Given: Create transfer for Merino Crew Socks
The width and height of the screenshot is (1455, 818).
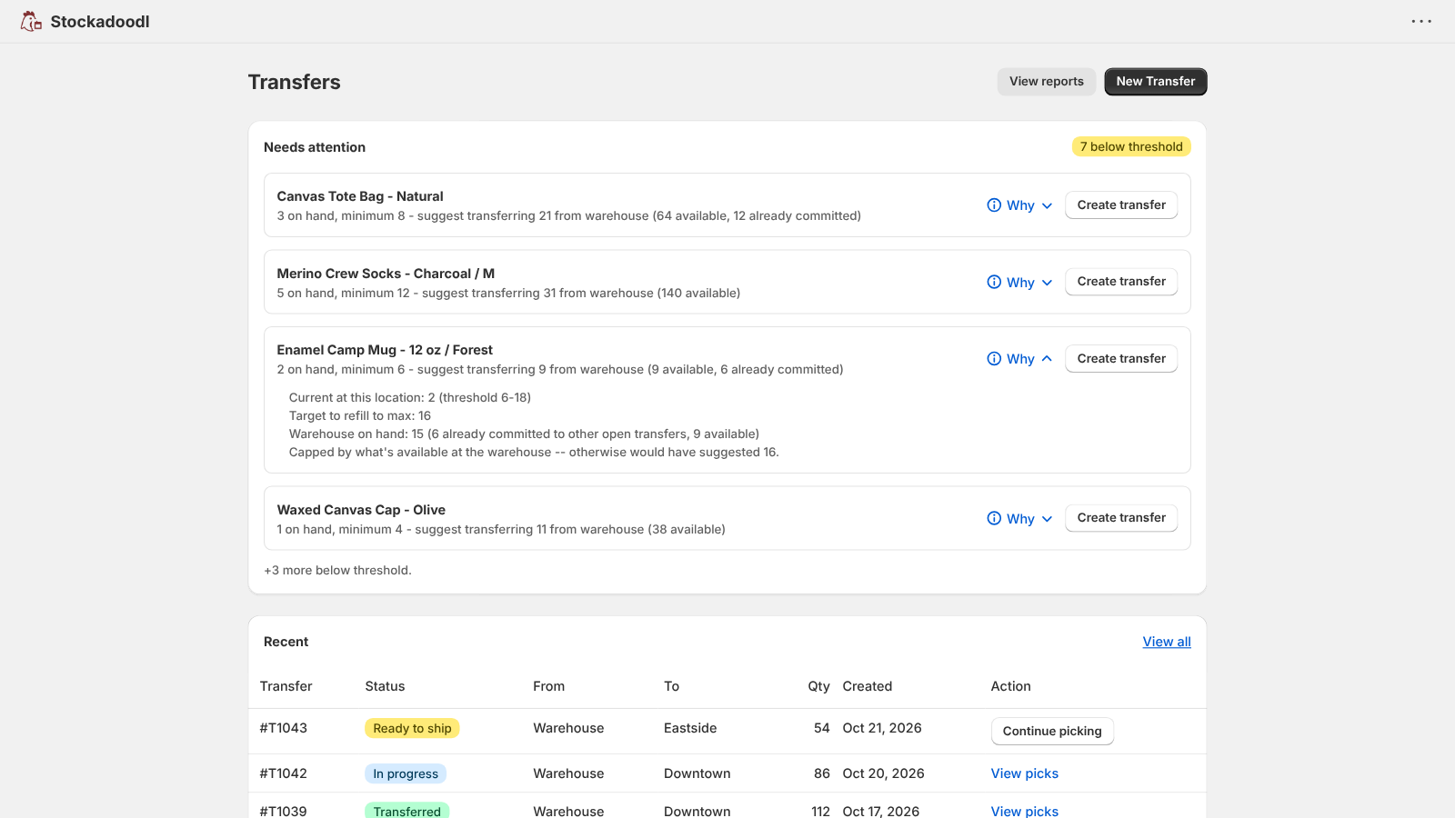Looking at the screenshot, I should (x=1121, y=282).
